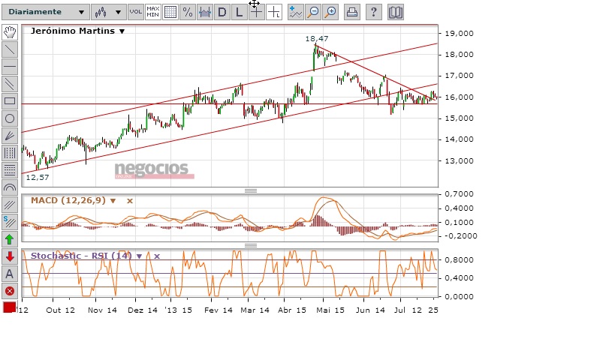Click the 12,57 low price label
The height and width of the screenshot is (345, 615).
tap(38, 178)
